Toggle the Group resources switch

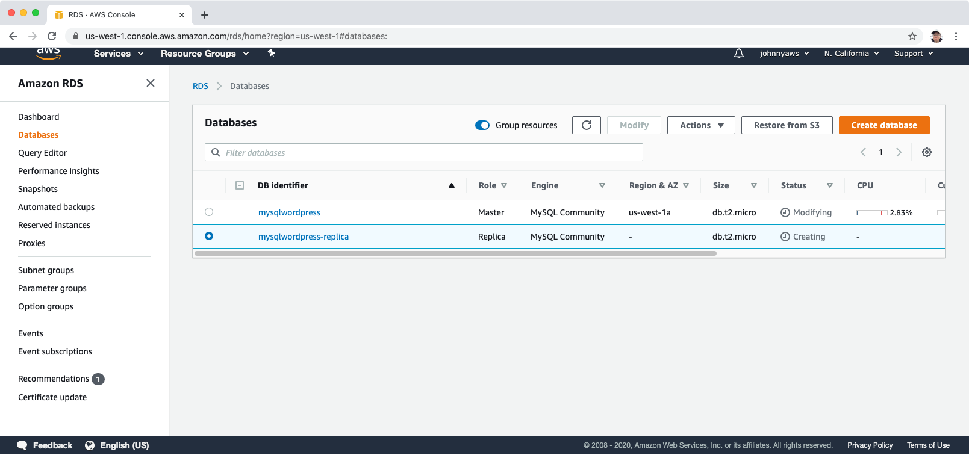[x=482, y=125]
